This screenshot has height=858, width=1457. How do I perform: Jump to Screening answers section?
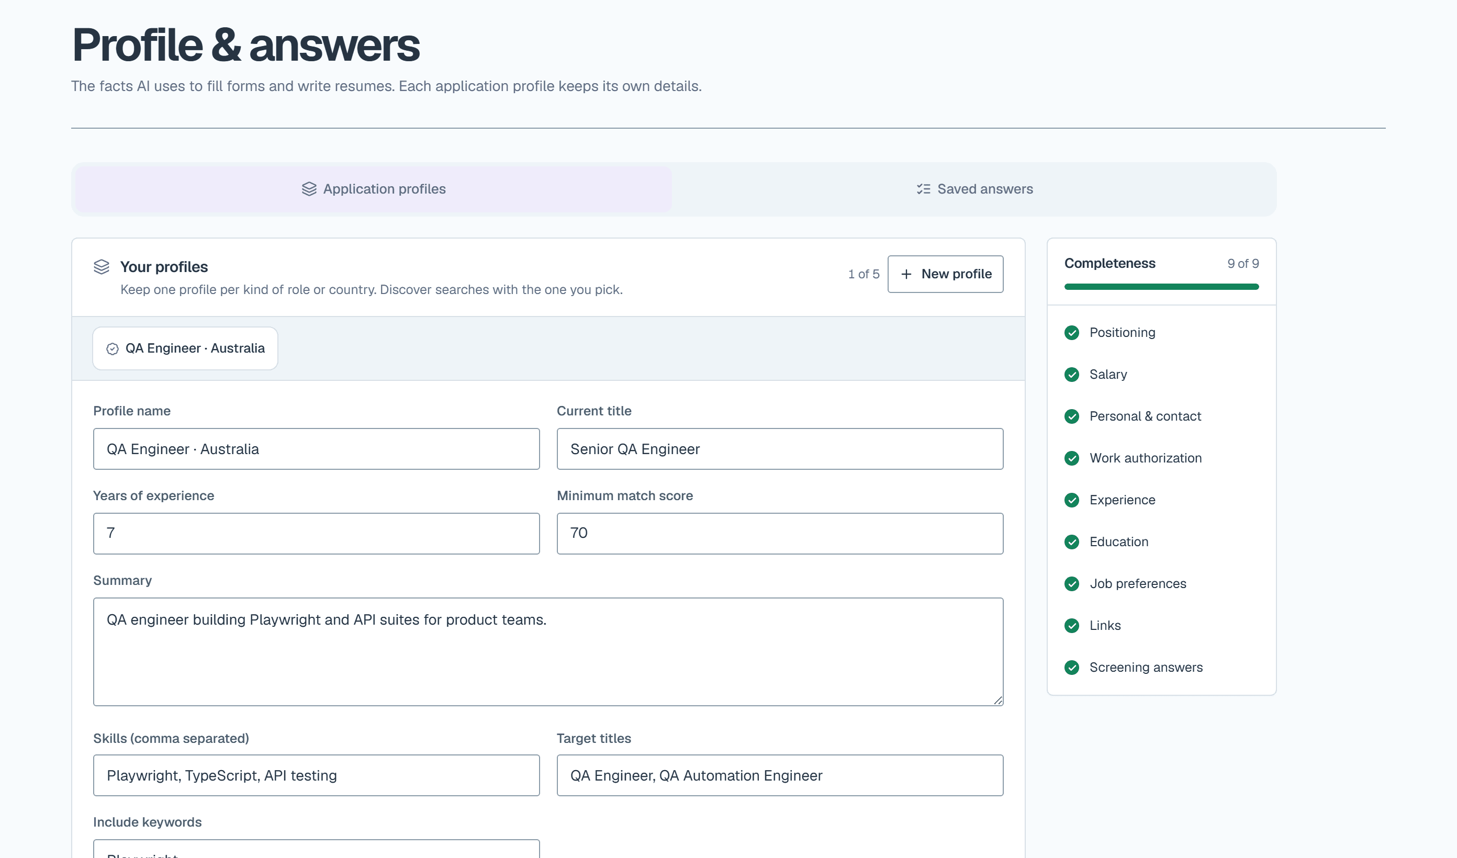tap(1161, 667)
